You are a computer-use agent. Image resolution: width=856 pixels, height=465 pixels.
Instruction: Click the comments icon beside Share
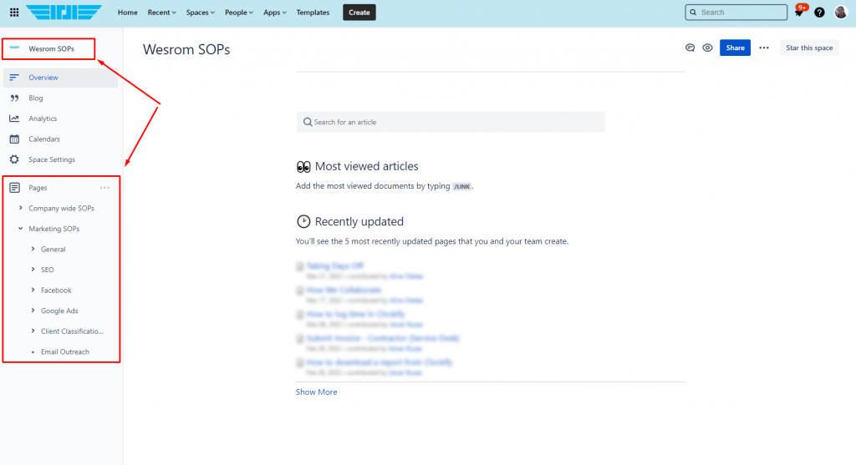coord(690,48)
